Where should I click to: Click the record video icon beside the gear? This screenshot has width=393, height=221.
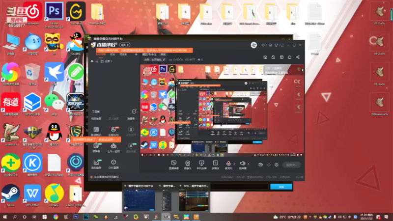(261, 165)
